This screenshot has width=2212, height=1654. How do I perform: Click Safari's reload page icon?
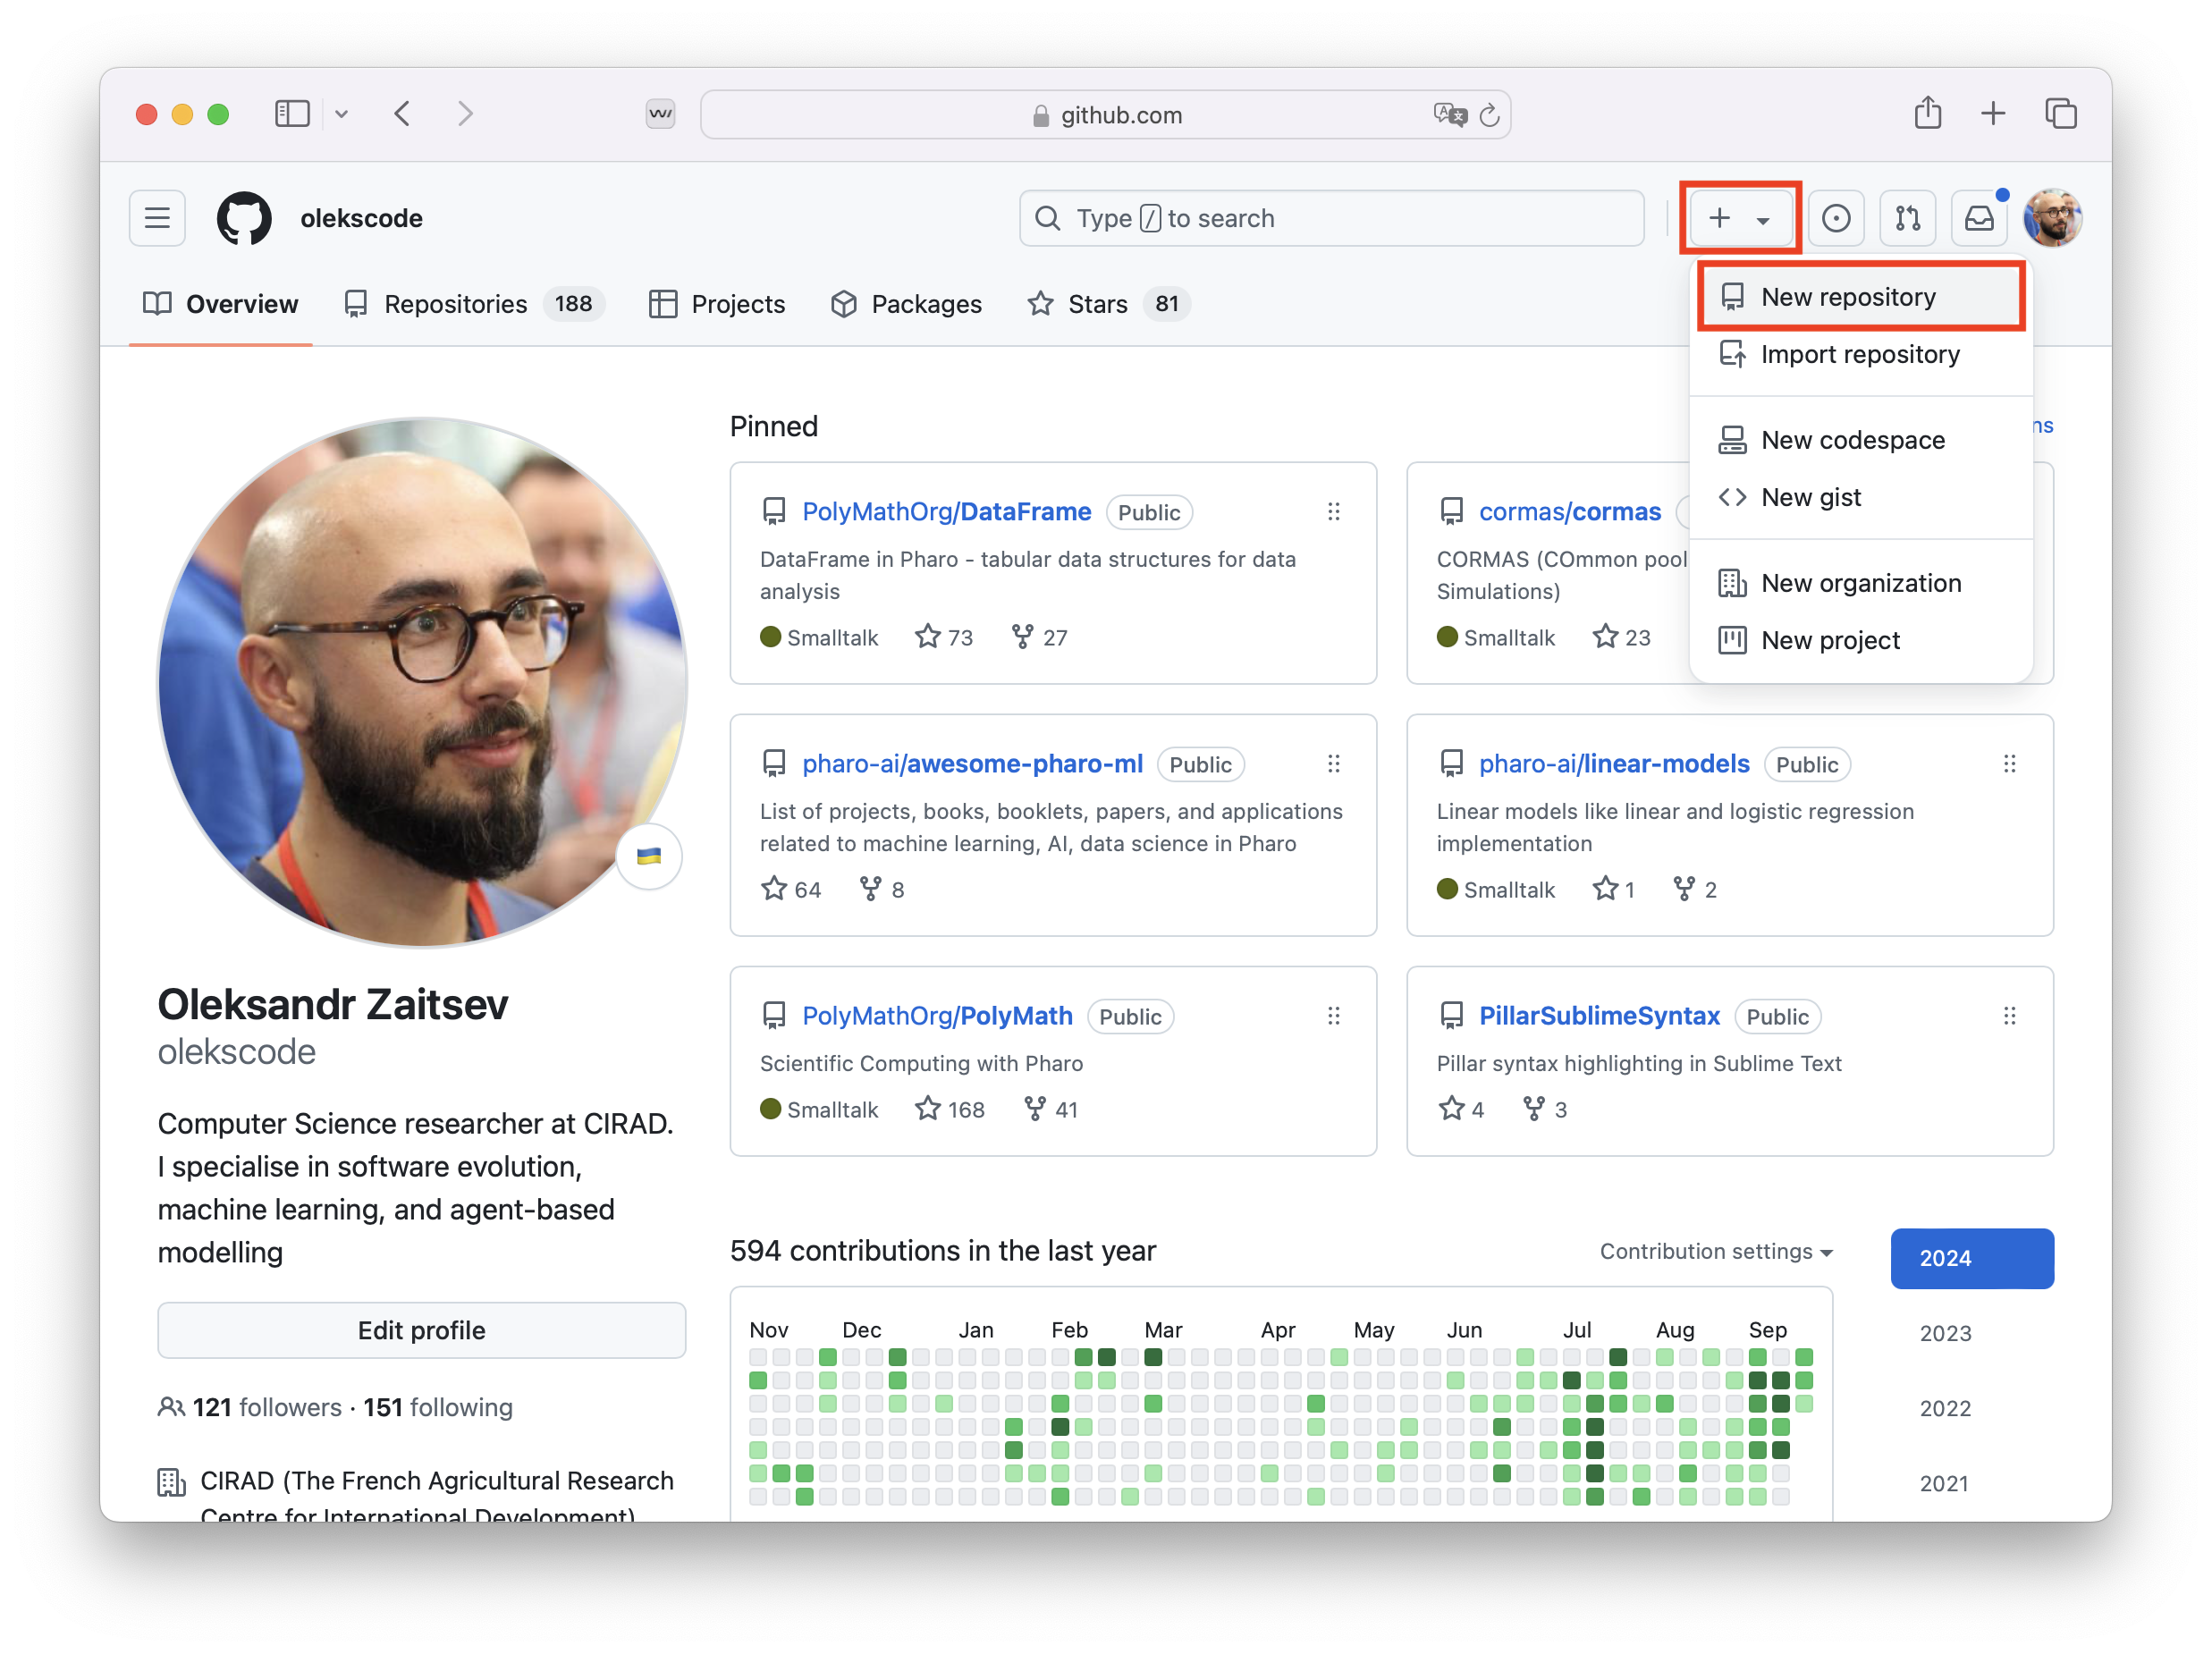[x=1489, y=115]
